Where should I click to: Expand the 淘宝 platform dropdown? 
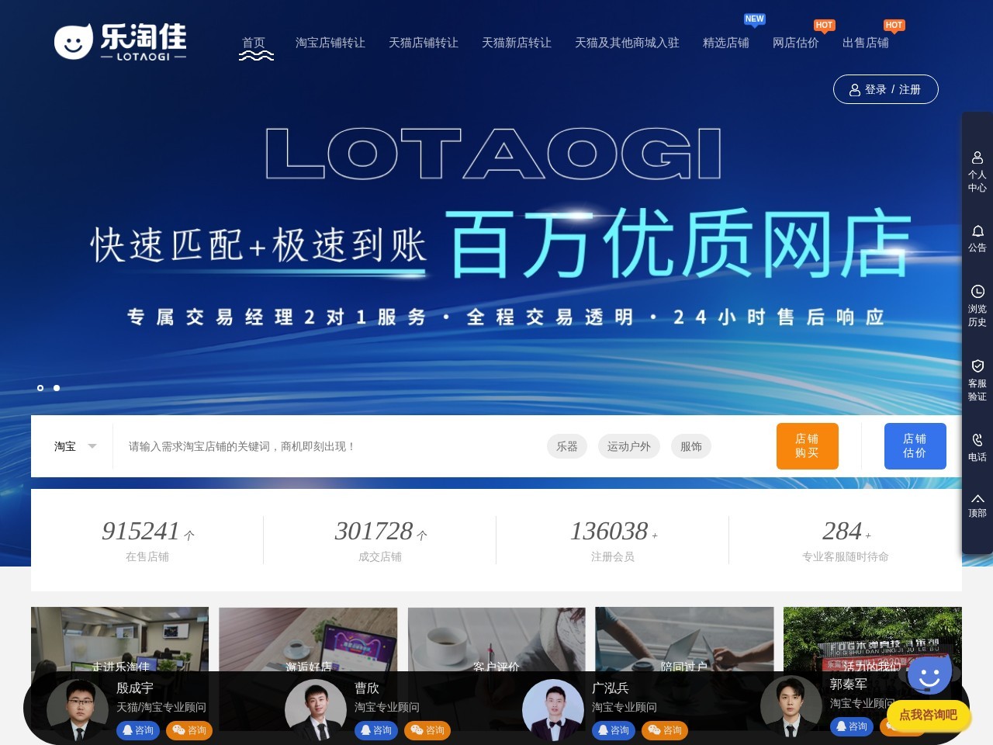coord(75,446)
